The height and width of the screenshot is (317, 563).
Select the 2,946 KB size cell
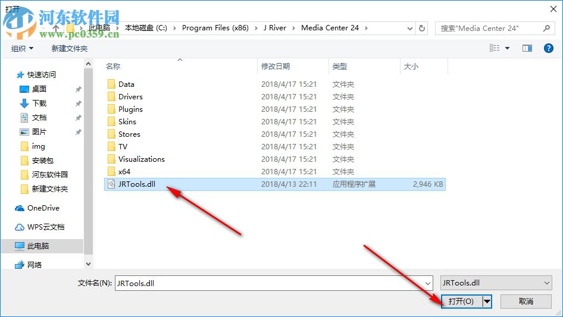click(428, 184)
